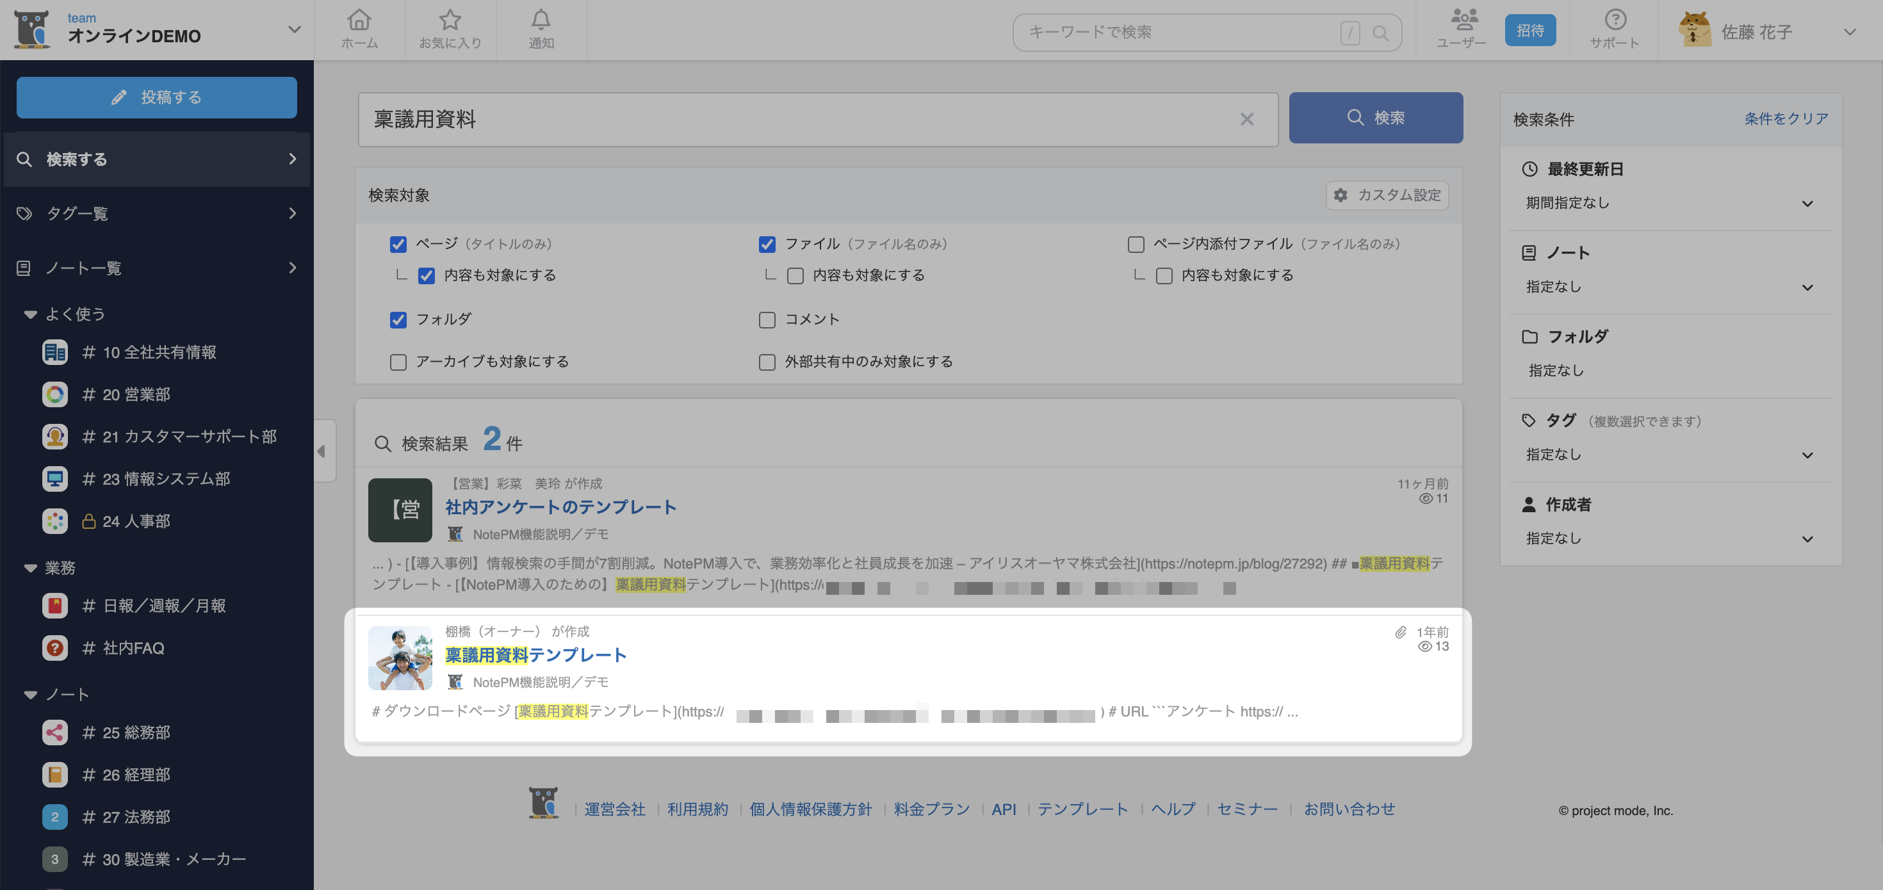Click the photo thumbnail of 稟議用資料テンプレート result
This screenshot has height=890, width=1883.
(x=400, y=658)
